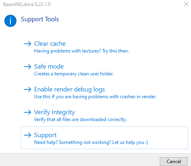Click the arrow next to Enable render debug logs
This screenshot has height=166, width=191.
point(28,89)
